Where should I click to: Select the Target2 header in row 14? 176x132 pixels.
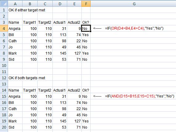45,90
